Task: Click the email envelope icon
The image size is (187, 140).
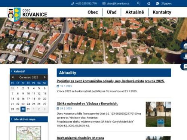Action: coord(104,3)
